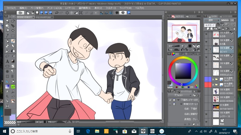Screen dimensions: 241x135
Task: Click the question mark help icon
Action: [x=123, y=13]
